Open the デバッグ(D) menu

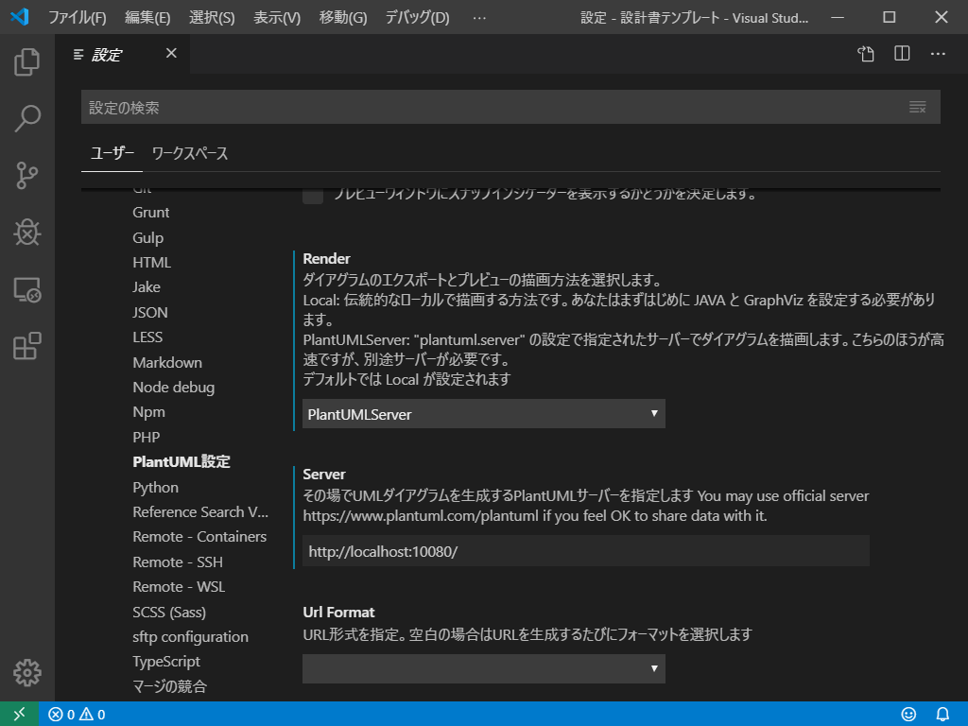(x=417, y=17)
